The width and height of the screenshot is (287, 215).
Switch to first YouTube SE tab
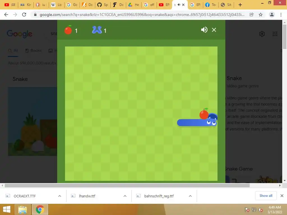(10, 5)
